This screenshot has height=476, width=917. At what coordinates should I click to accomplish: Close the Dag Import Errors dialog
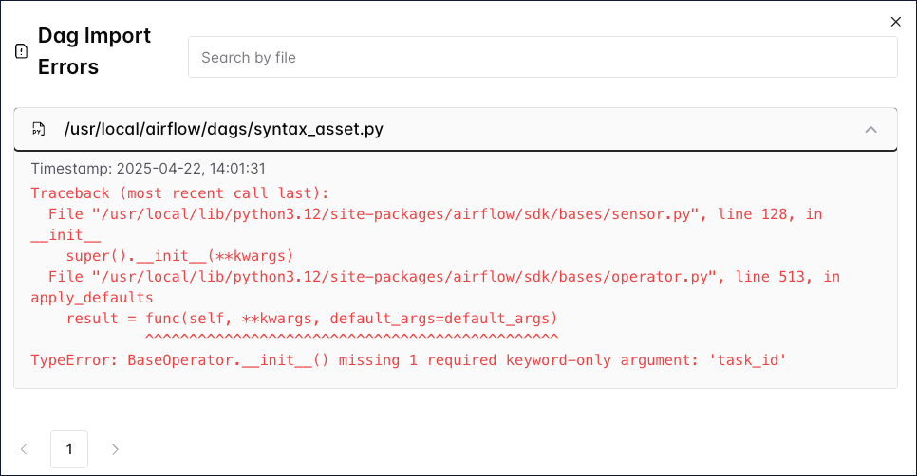pyautogui.click(x=895, y=22)
